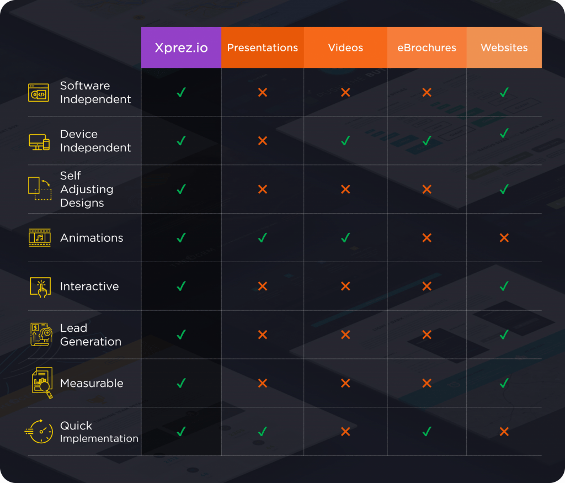Click the Self Adjusting Designs icon
This screenshot has width=565, height=483.
pyautogui.click(x=40, y=189)
